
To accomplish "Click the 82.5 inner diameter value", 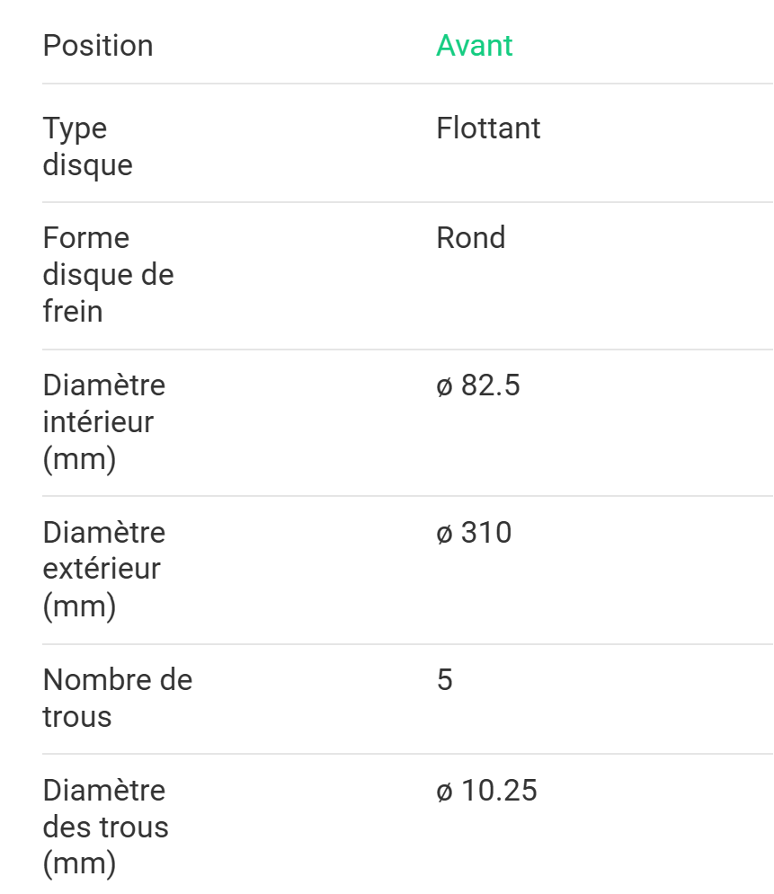I will [x=491, y=385].
